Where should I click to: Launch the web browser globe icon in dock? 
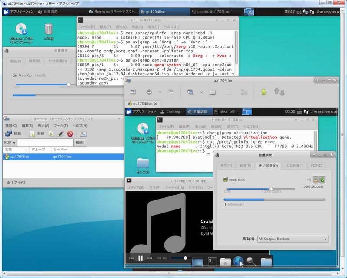click(x=238, y=261)
